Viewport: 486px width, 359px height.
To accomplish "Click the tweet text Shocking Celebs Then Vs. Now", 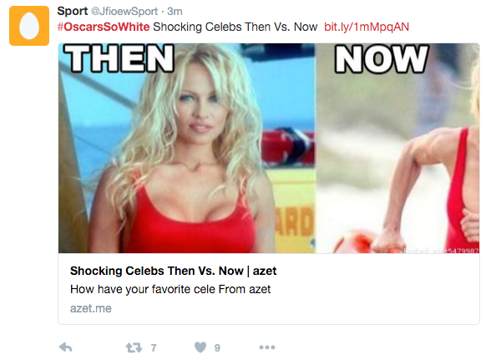I will [x=235, y=27].
